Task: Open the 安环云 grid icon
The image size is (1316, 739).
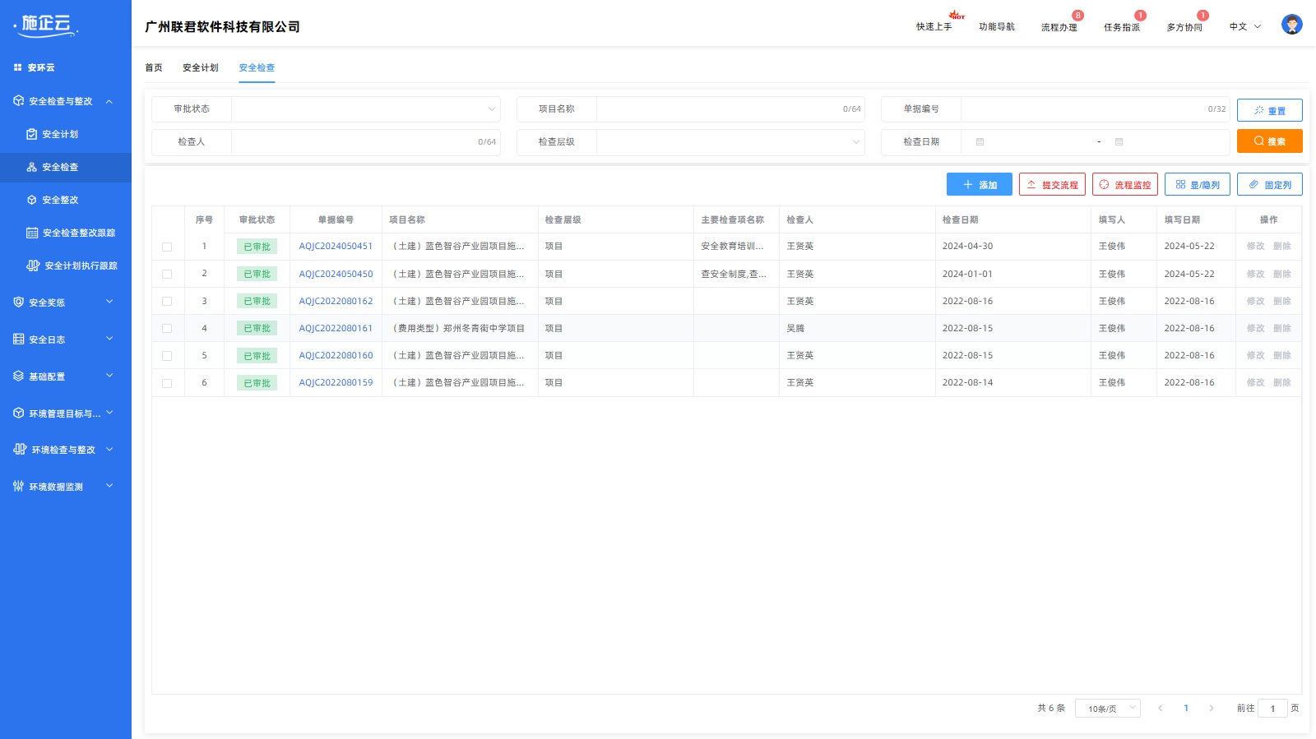Action: click(x=17, y=67)
